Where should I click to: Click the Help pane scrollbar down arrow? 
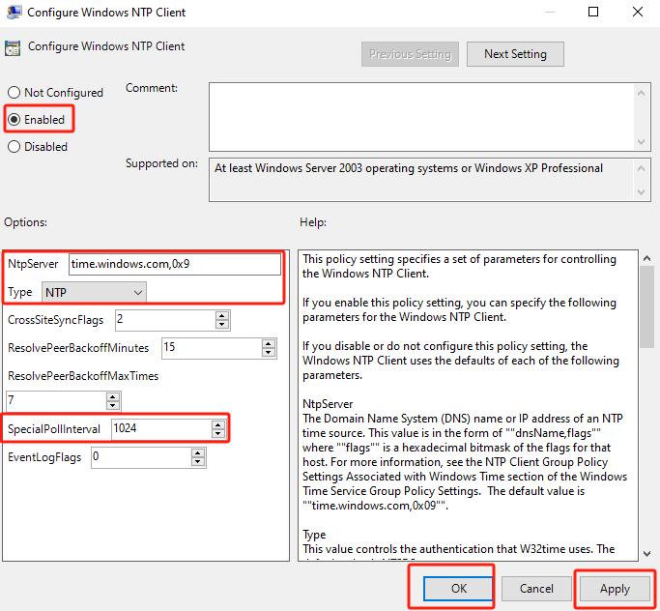[646, 552]
